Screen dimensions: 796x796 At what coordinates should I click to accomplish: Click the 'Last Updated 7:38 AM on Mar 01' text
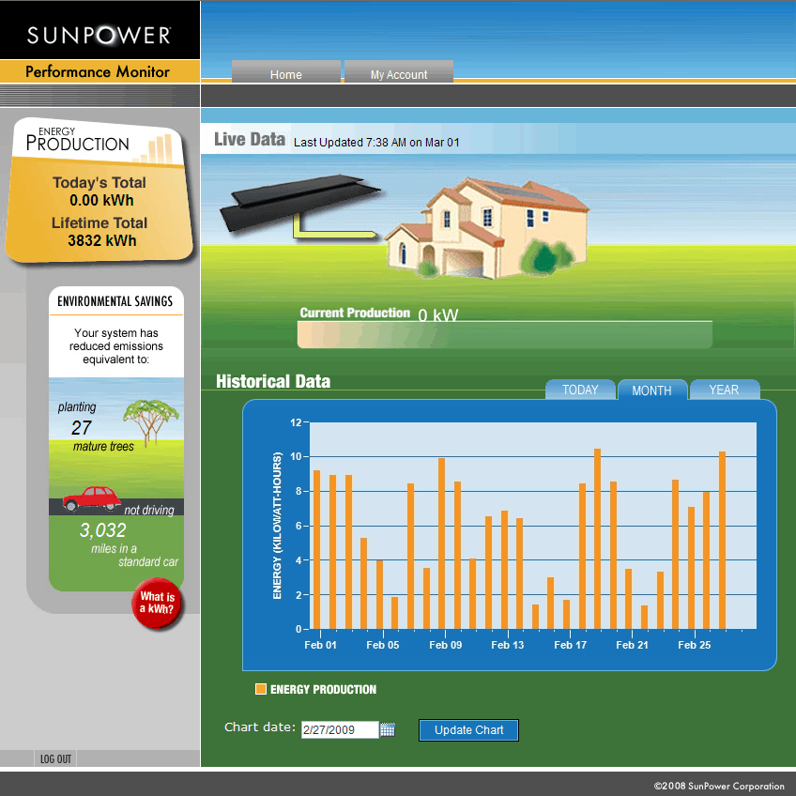(376, 143)
